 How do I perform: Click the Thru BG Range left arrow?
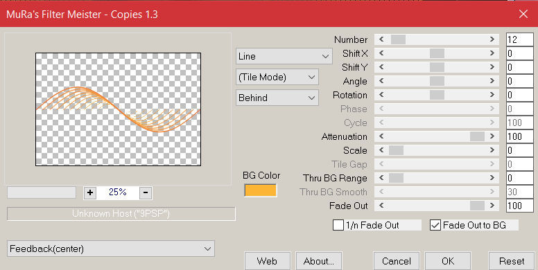[x=381, y=178]
